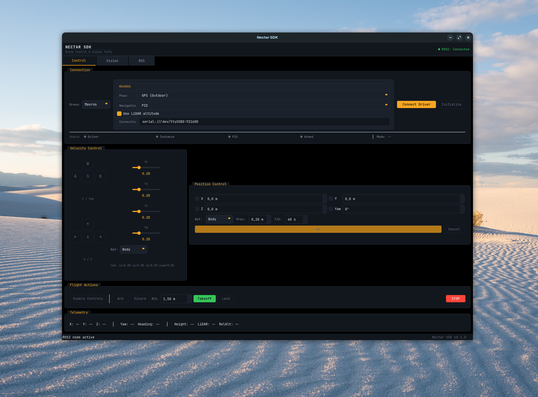Screen dimensions: 538x397
Task: Click the RelAlt: -- telemetry value
Action: 229,324
